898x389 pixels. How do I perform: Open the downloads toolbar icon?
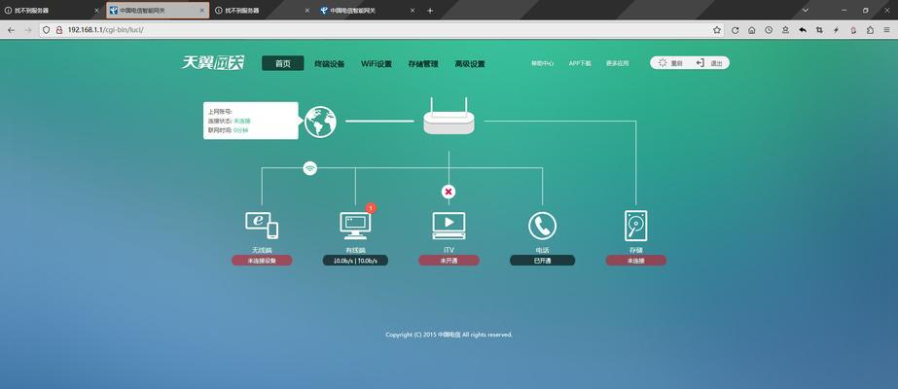tap(786, 30)
